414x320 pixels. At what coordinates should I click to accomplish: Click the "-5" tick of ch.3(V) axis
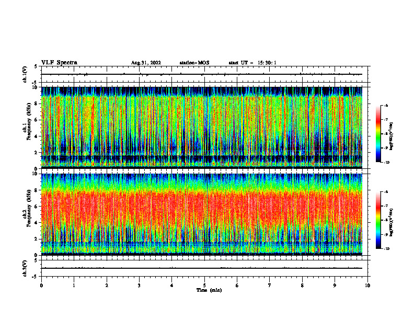pyautogui.click(x=36, y=277)
